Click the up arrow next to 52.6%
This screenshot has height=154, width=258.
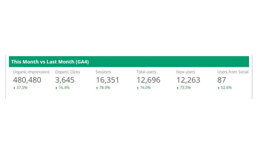(x=219, y=88)
